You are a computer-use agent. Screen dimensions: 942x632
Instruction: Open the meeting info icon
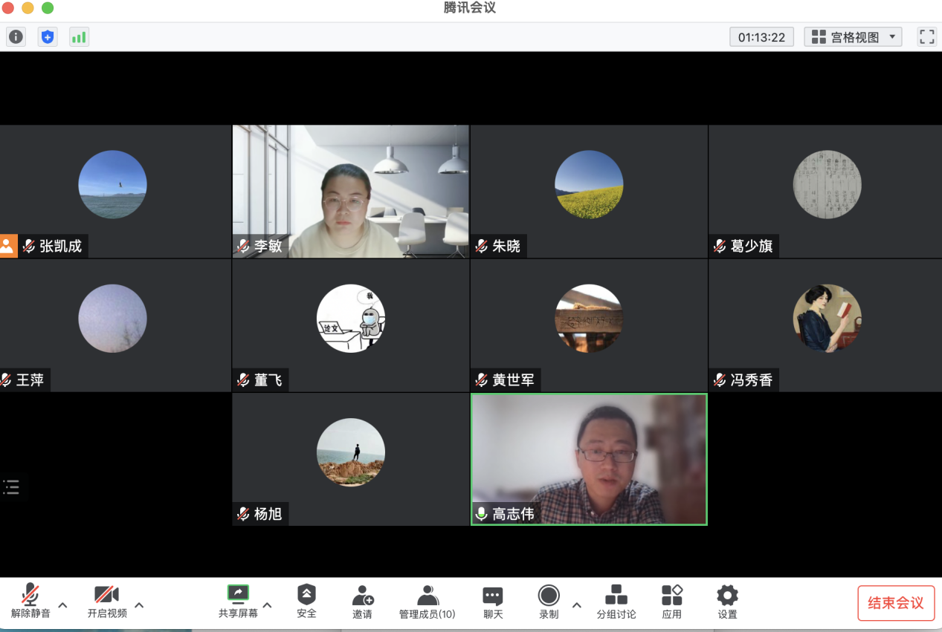coord(16,36)
